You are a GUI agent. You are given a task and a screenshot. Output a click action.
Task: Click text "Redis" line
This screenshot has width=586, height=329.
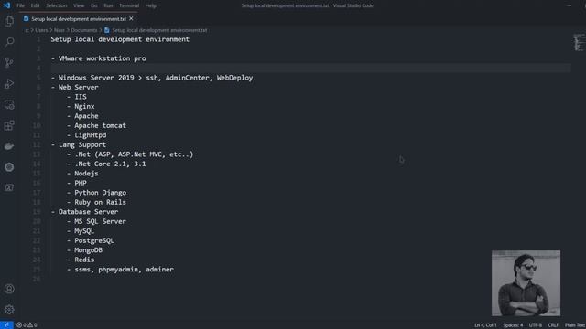point(84,260)
